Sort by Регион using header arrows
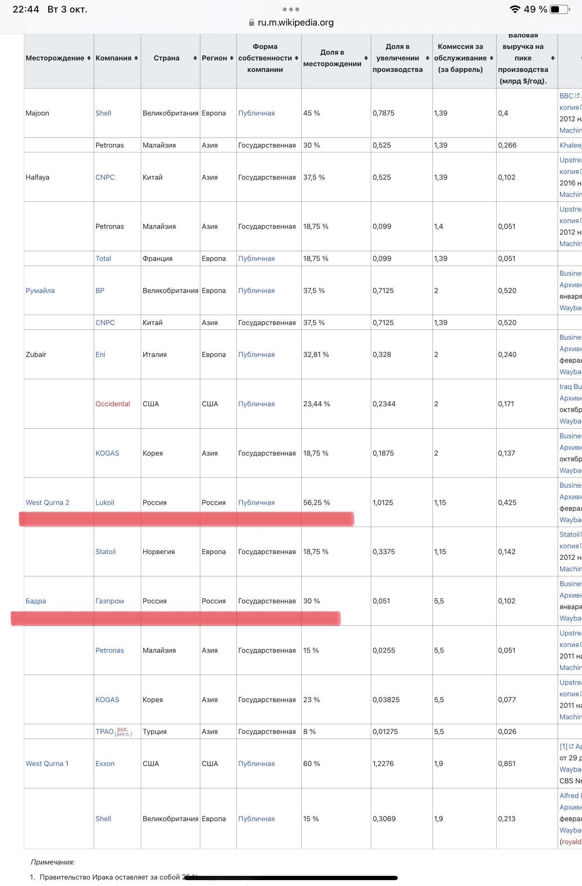582x886 pixels. tap(232, 58)
